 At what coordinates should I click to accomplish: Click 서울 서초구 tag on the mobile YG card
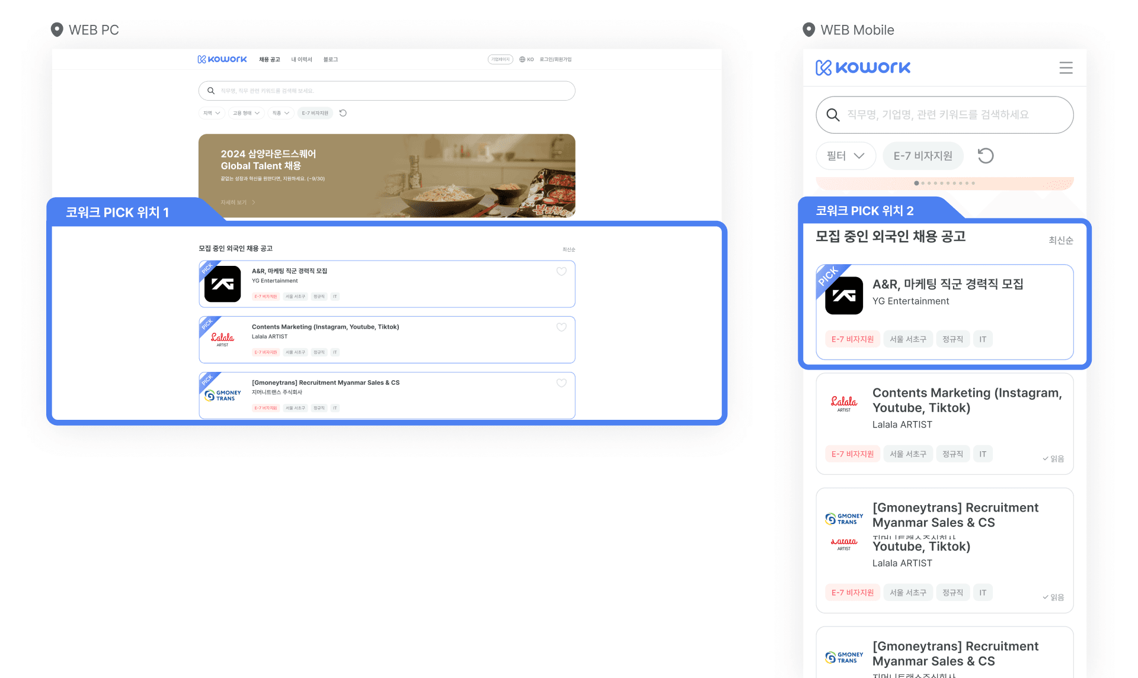(x=907, y=339)
